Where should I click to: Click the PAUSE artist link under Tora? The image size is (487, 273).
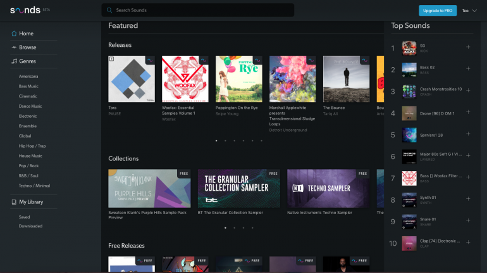tap(114, 114)
